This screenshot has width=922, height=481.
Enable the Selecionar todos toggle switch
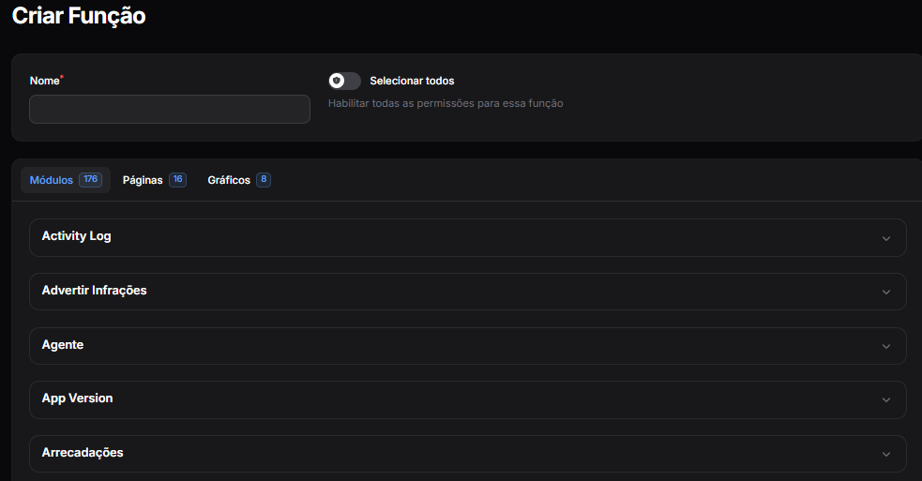tap(344, 82)
